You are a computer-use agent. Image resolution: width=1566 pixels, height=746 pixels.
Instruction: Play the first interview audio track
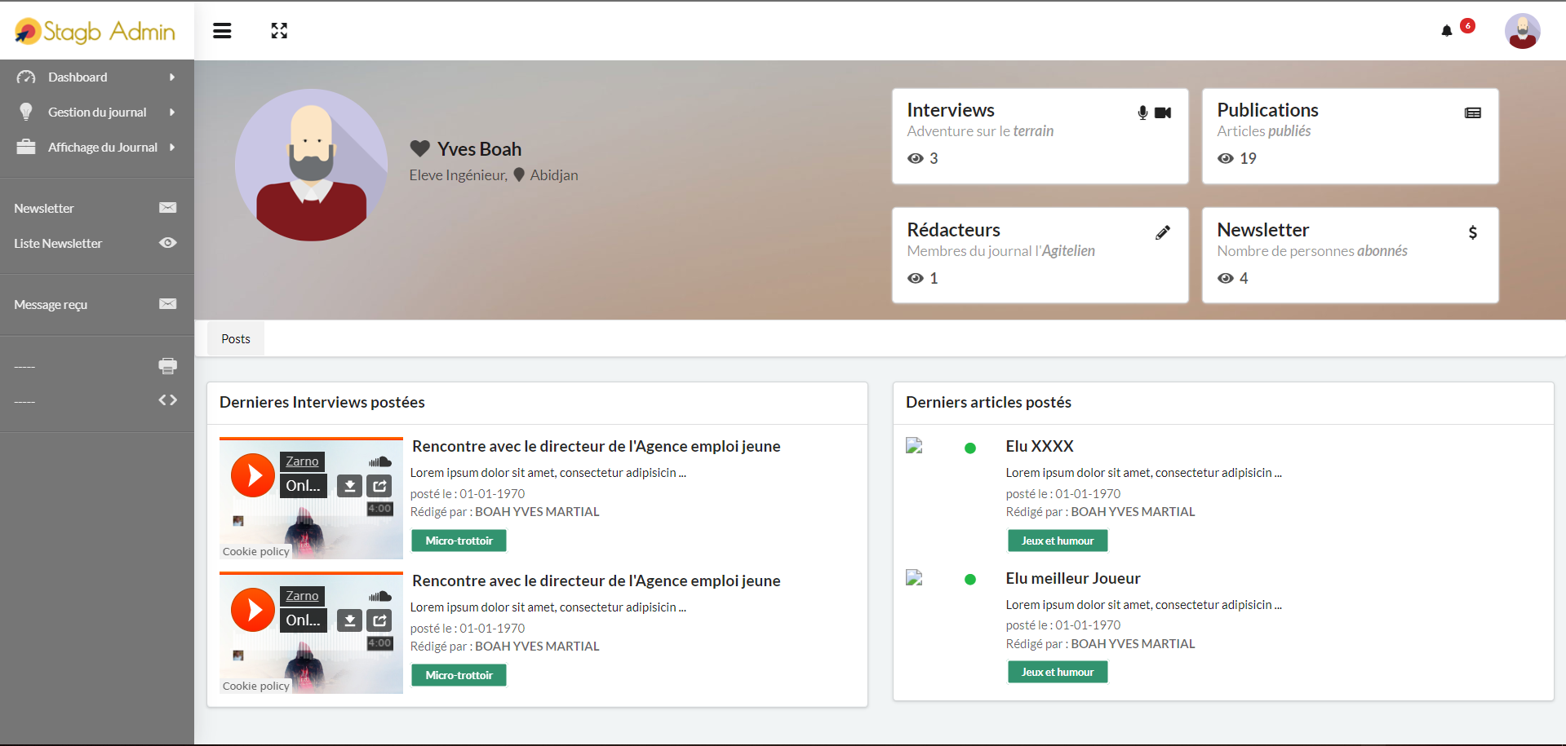253,475
